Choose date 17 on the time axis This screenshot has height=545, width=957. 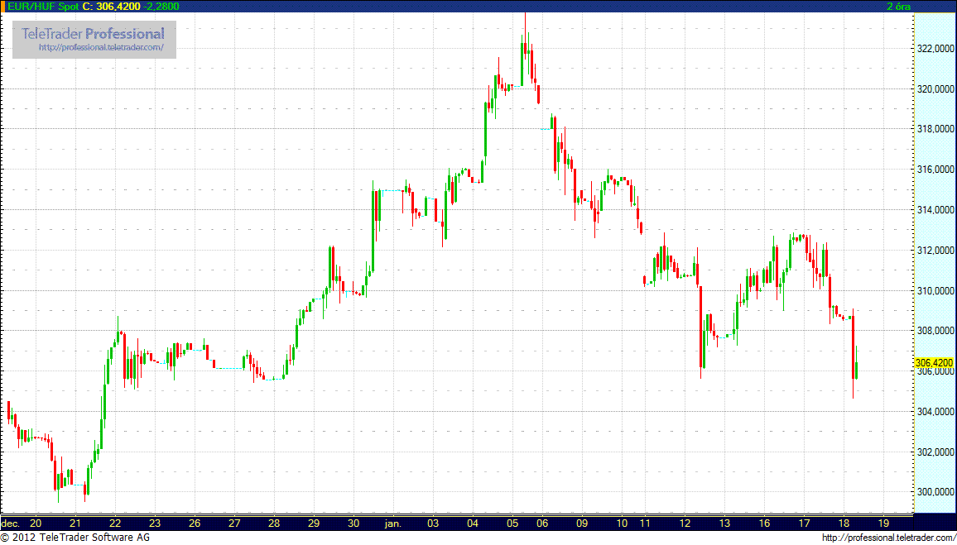tap(804, 523)
